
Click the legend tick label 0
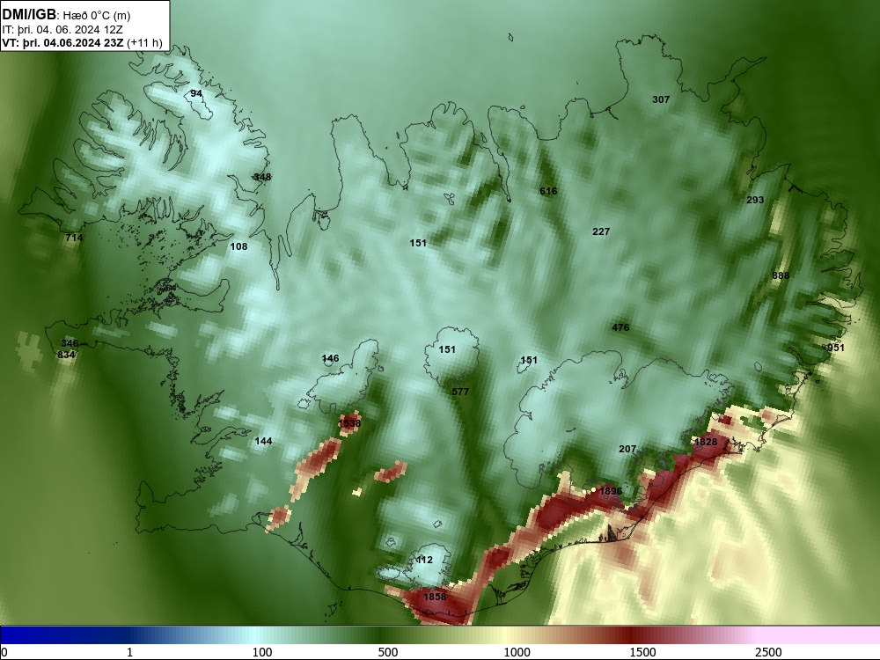tap(4, 652)
